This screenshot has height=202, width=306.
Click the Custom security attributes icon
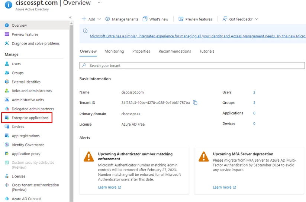pos(7,162)
